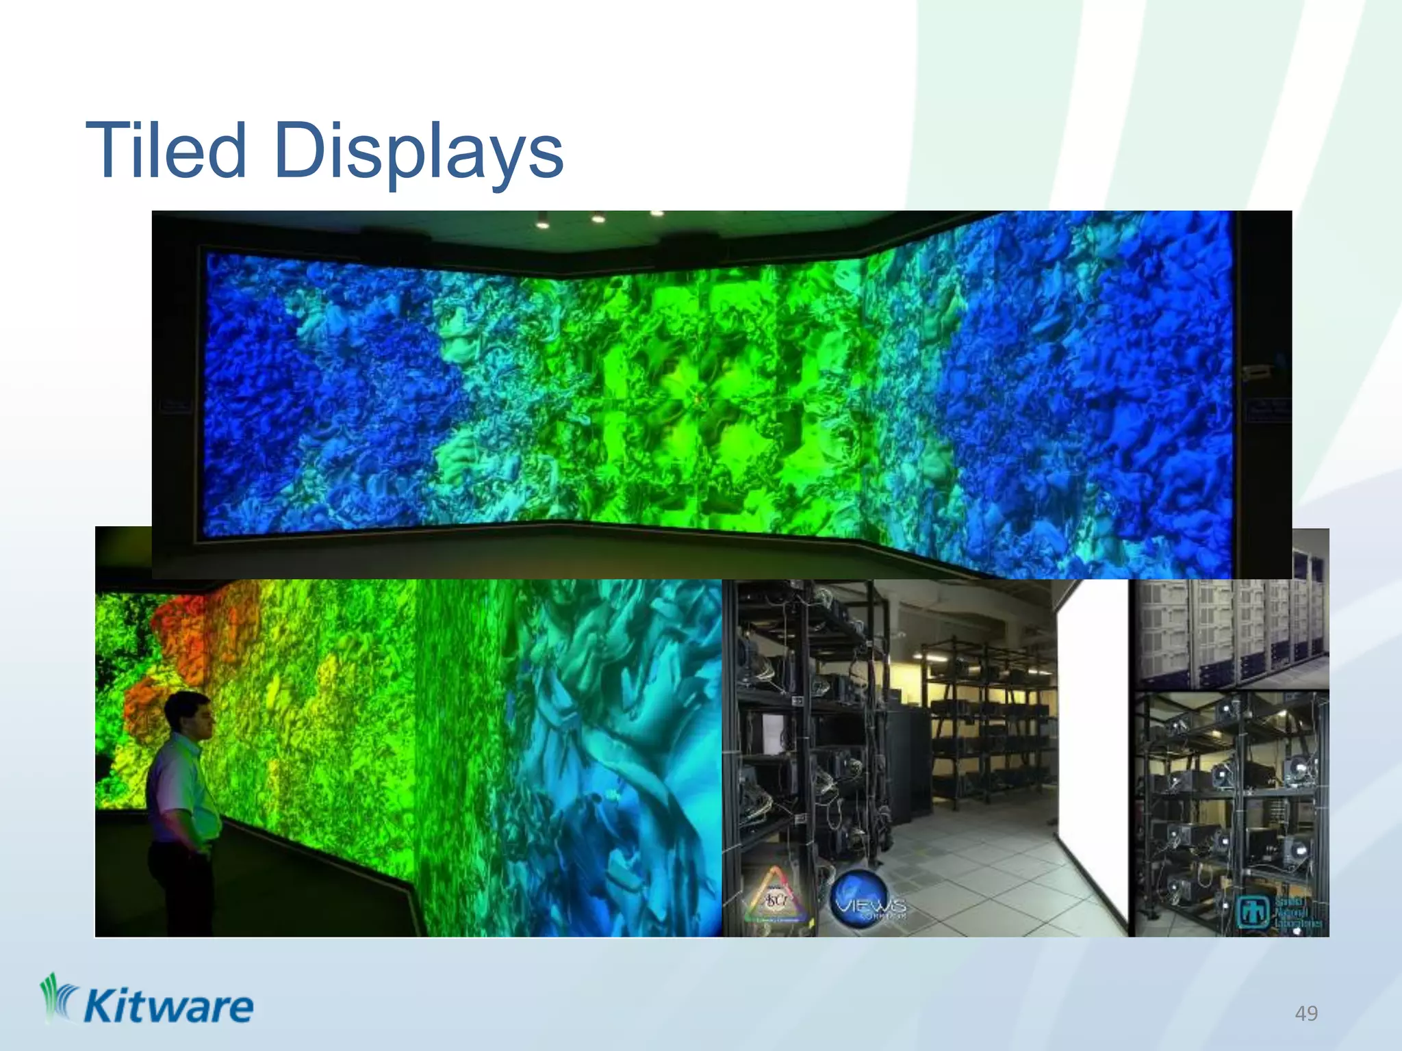Screen dimensions: 1402x1051
Task: Click slide number 49
Action: point(1306,1013)
